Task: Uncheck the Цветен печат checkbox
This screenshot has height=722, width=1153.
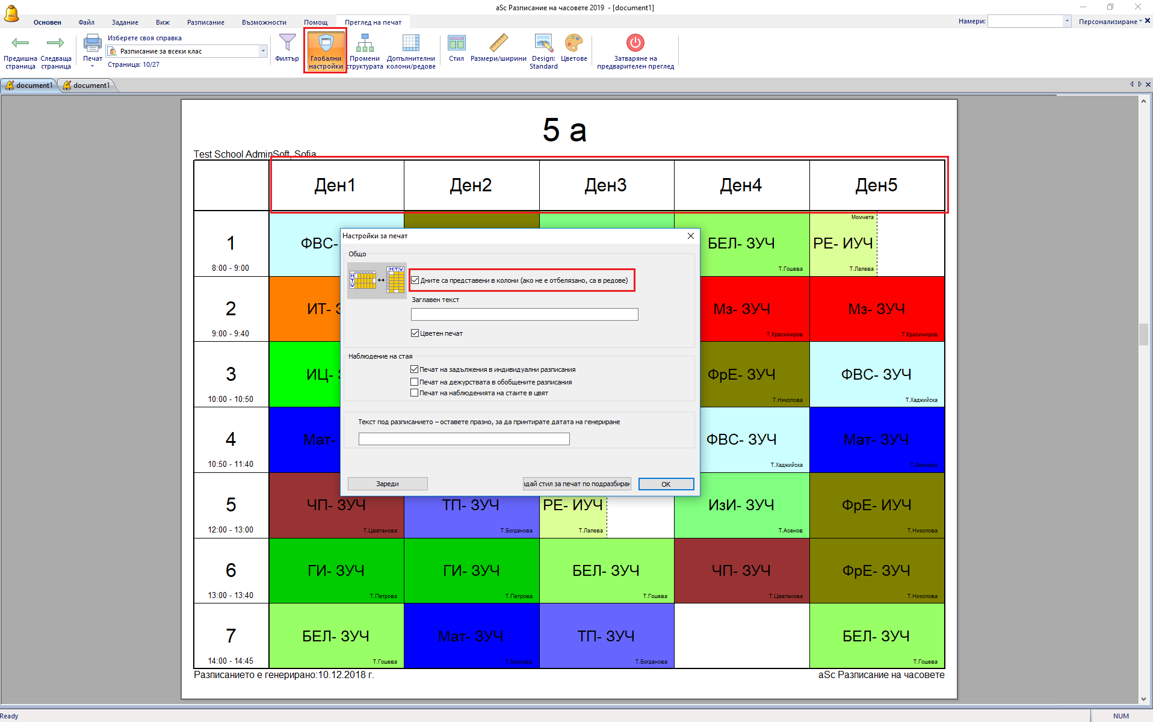Action: pos(415,333)
